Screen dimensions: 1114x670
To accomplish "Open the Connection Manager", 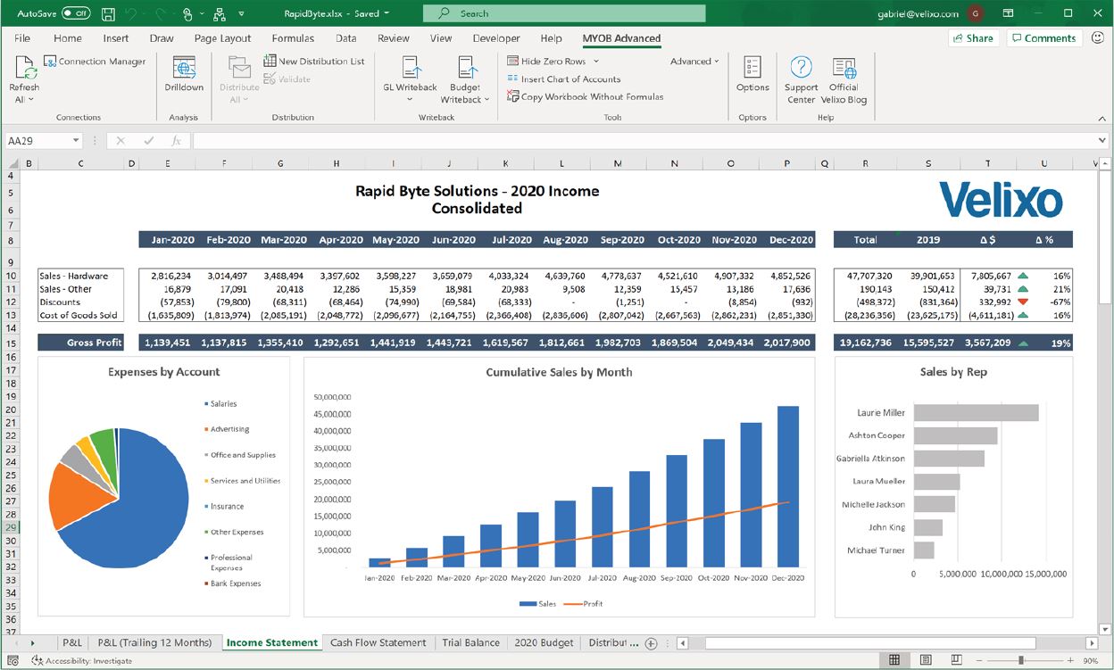I will point(95,62).
